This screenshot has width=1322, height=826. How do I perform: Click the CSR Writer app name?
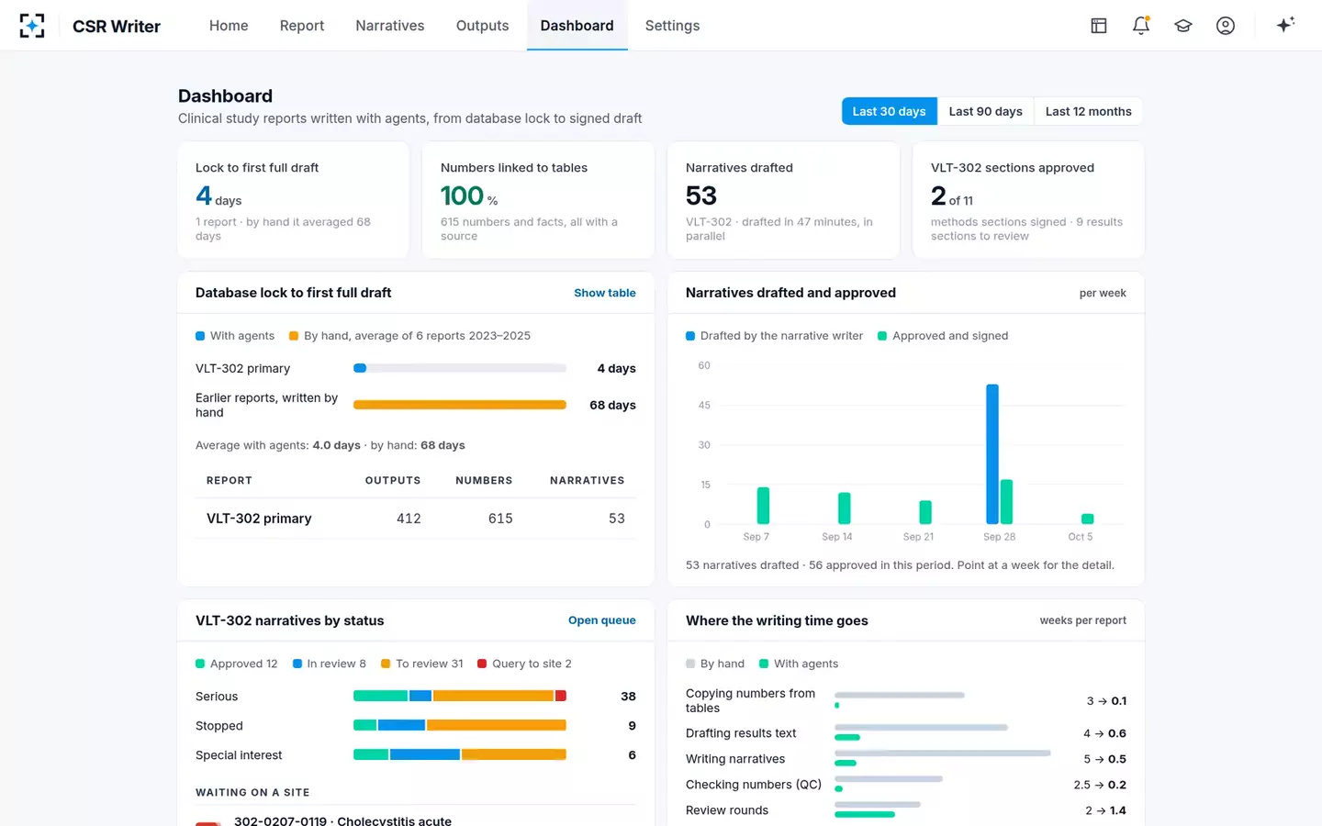click(117, 26)
